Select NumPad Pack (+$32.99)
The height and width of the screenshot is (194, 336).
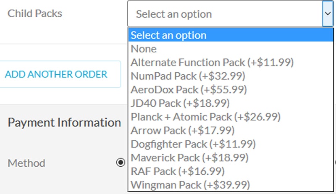[x=188, y=76]
